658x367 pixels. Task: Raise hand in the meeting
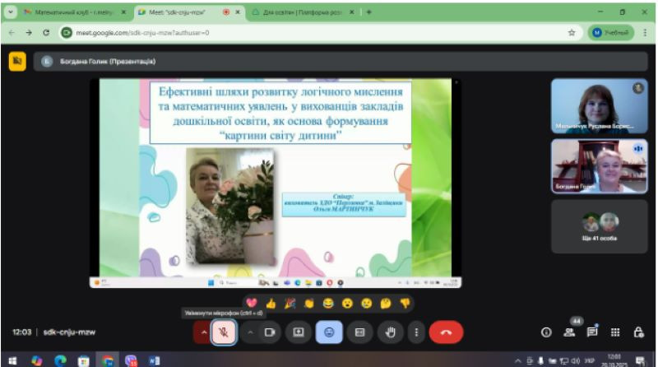(390, 332)
